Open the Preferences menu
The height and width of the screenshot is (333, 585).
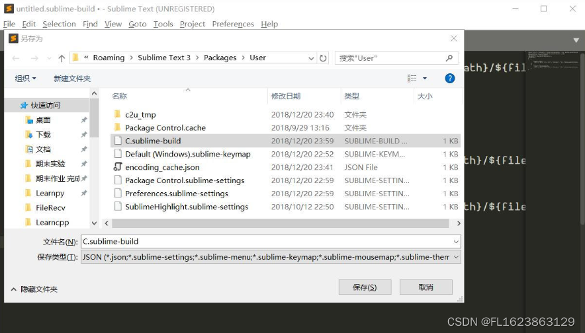[x=233, y=24]
